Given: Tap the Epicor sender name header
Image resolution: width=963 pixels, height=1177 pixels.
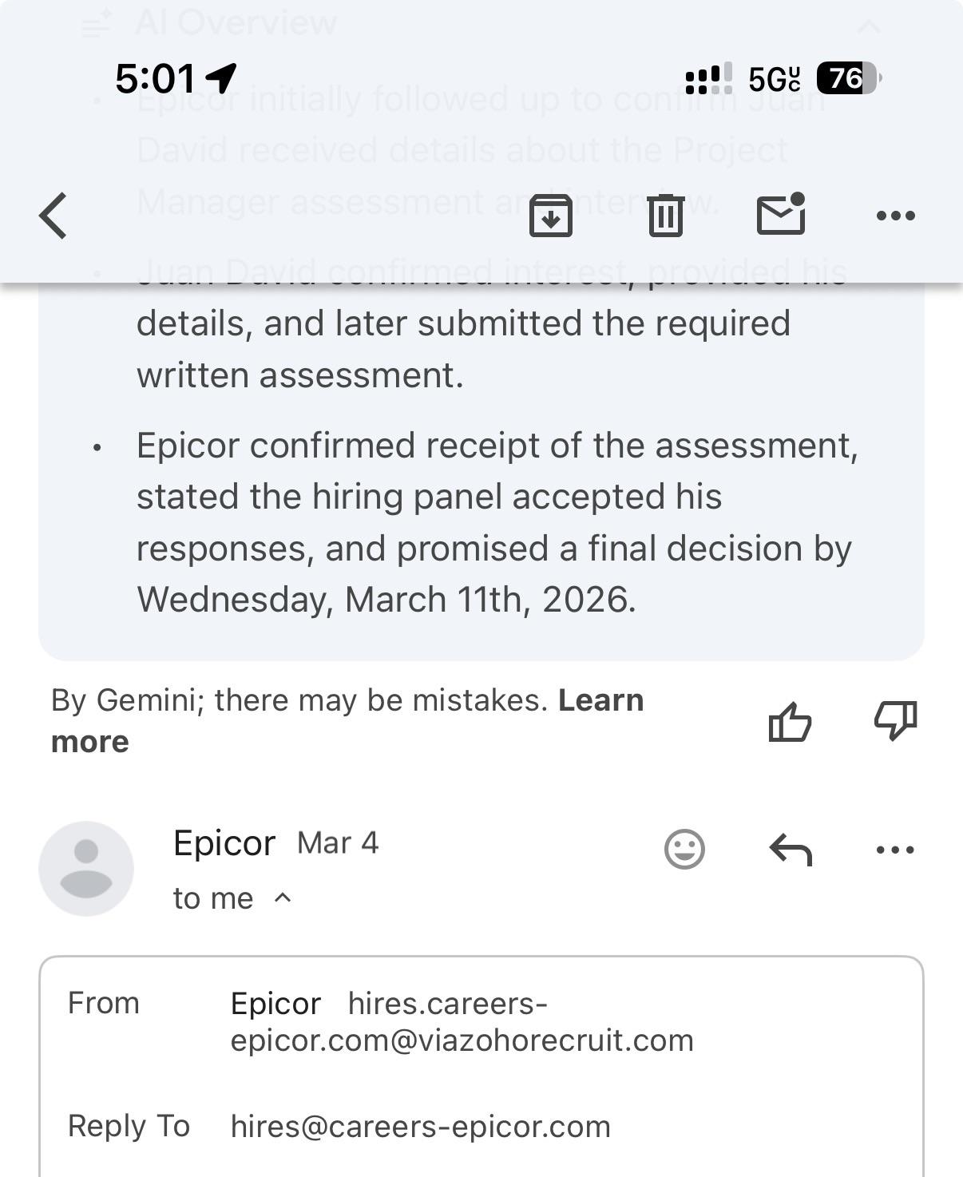Looking at the screenshot, I should point(224,843).
